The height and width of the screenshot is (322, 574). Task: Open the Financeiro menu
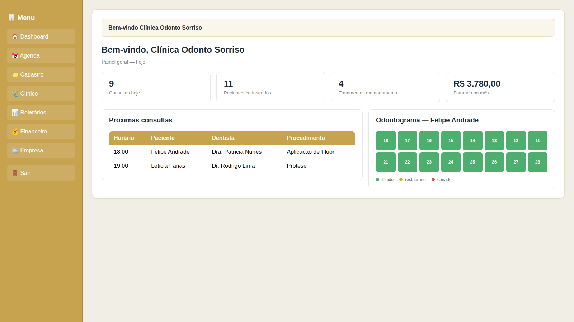coord(41,132)
